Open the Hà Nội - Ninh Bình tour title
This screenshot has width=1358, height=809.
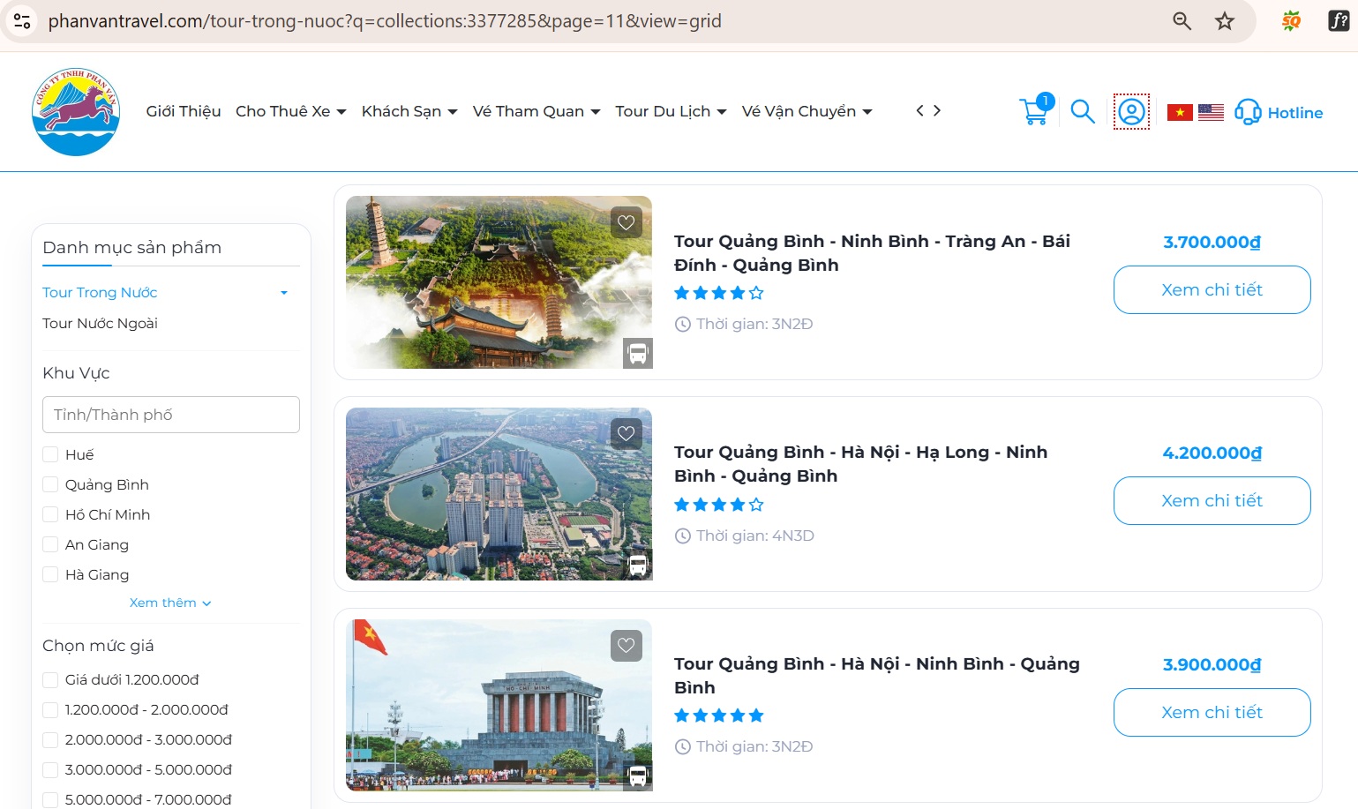(876, 676)
